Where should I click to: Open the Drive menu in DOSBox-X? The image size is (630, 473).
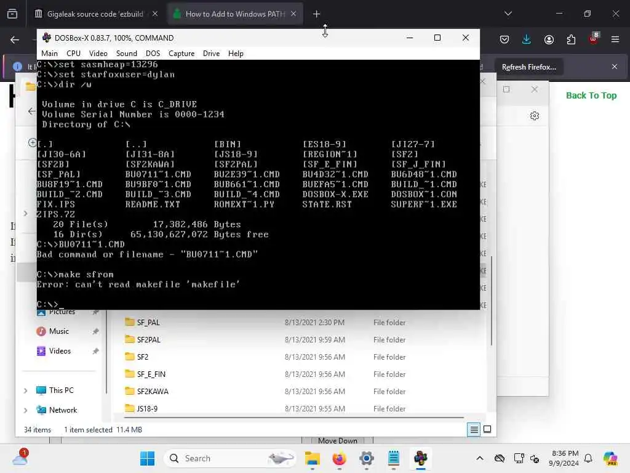pyautogui.click(x=211, y=54)
